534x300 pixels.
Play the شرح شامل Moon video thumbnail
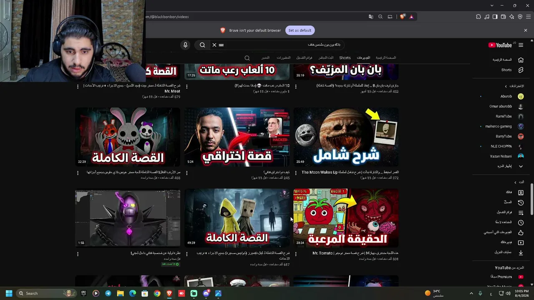point(346,137)
